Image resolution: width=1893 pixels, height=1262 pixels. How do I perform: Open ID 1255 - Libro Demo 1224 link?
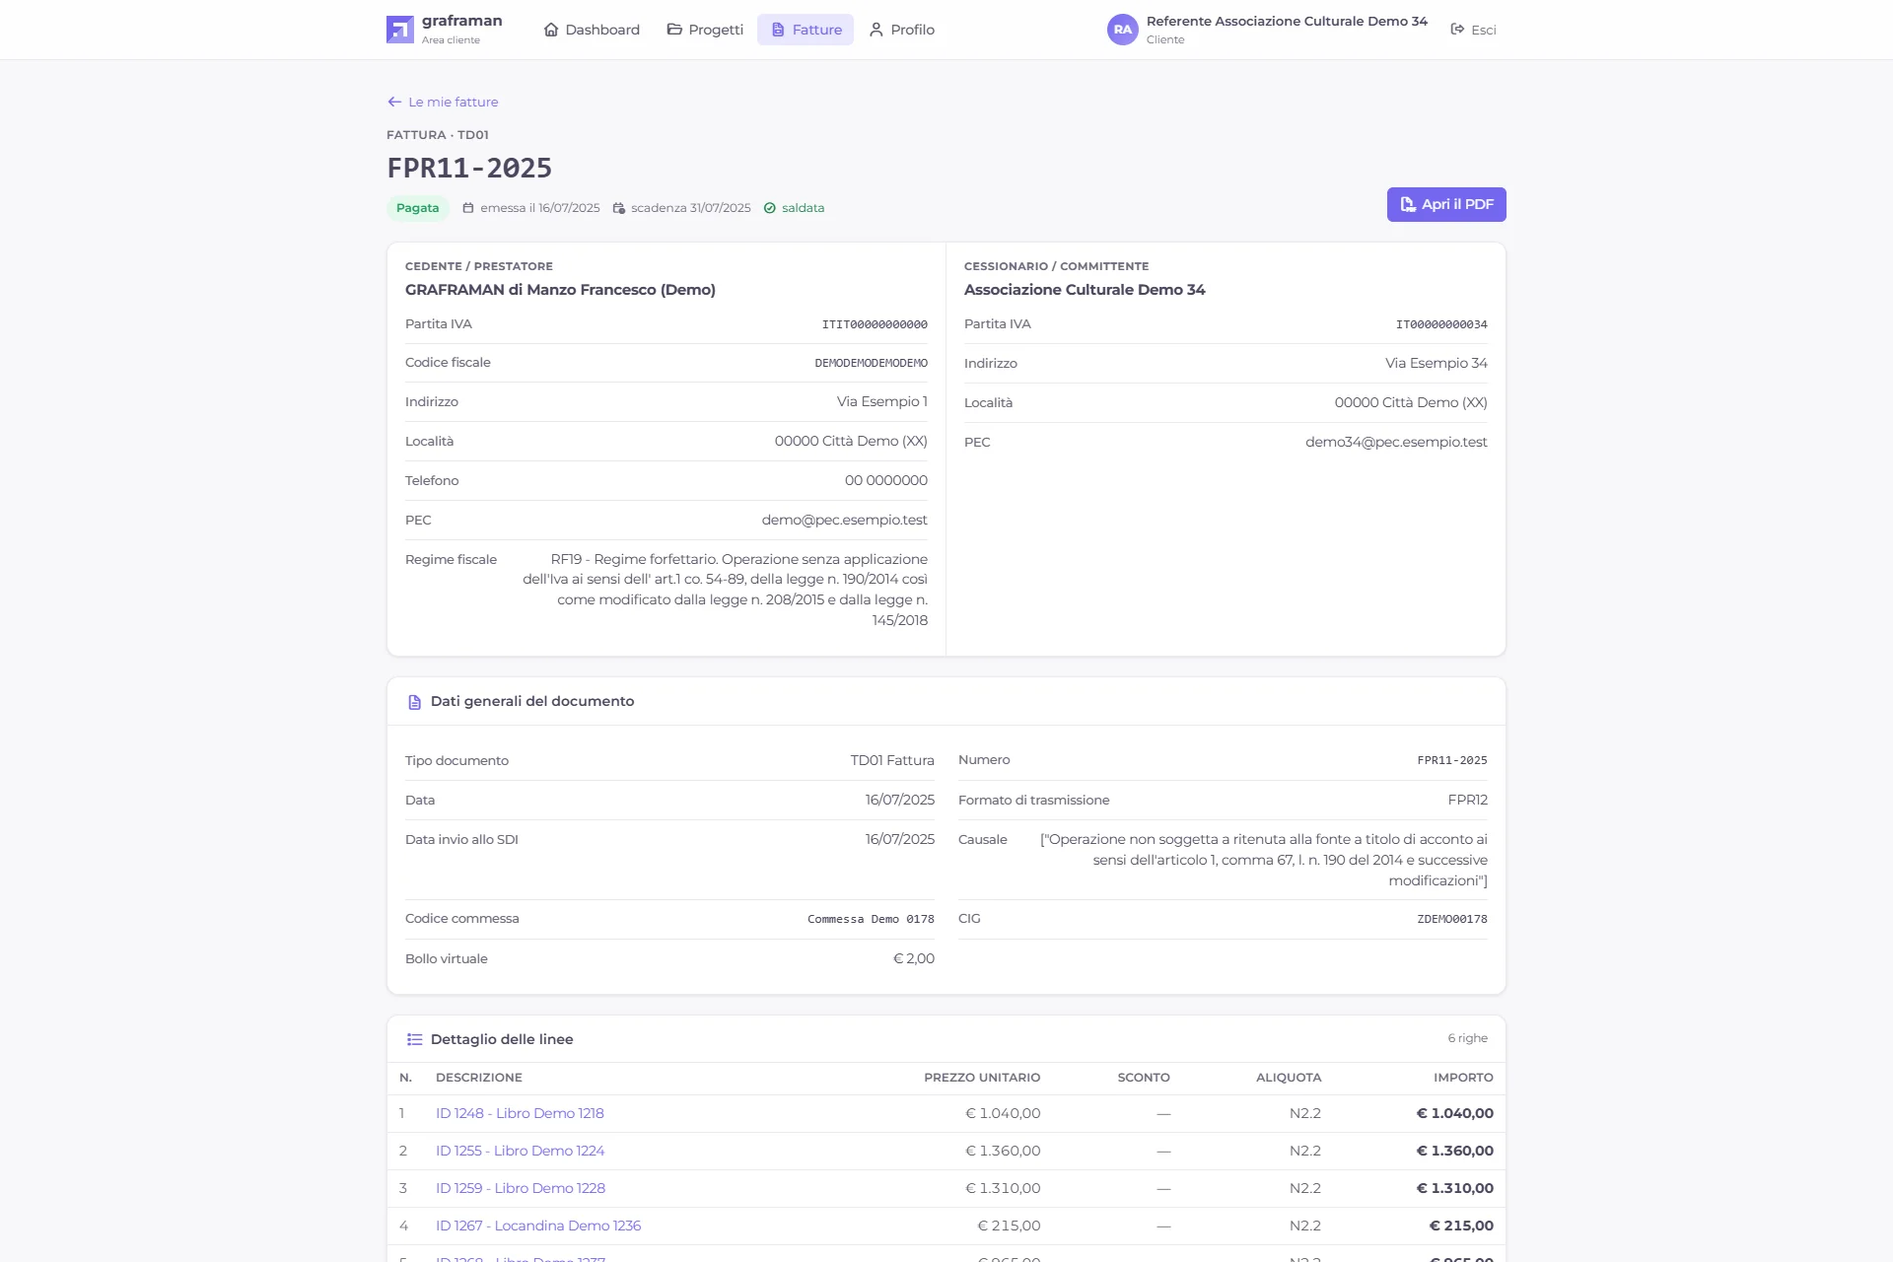(520, 1151)
